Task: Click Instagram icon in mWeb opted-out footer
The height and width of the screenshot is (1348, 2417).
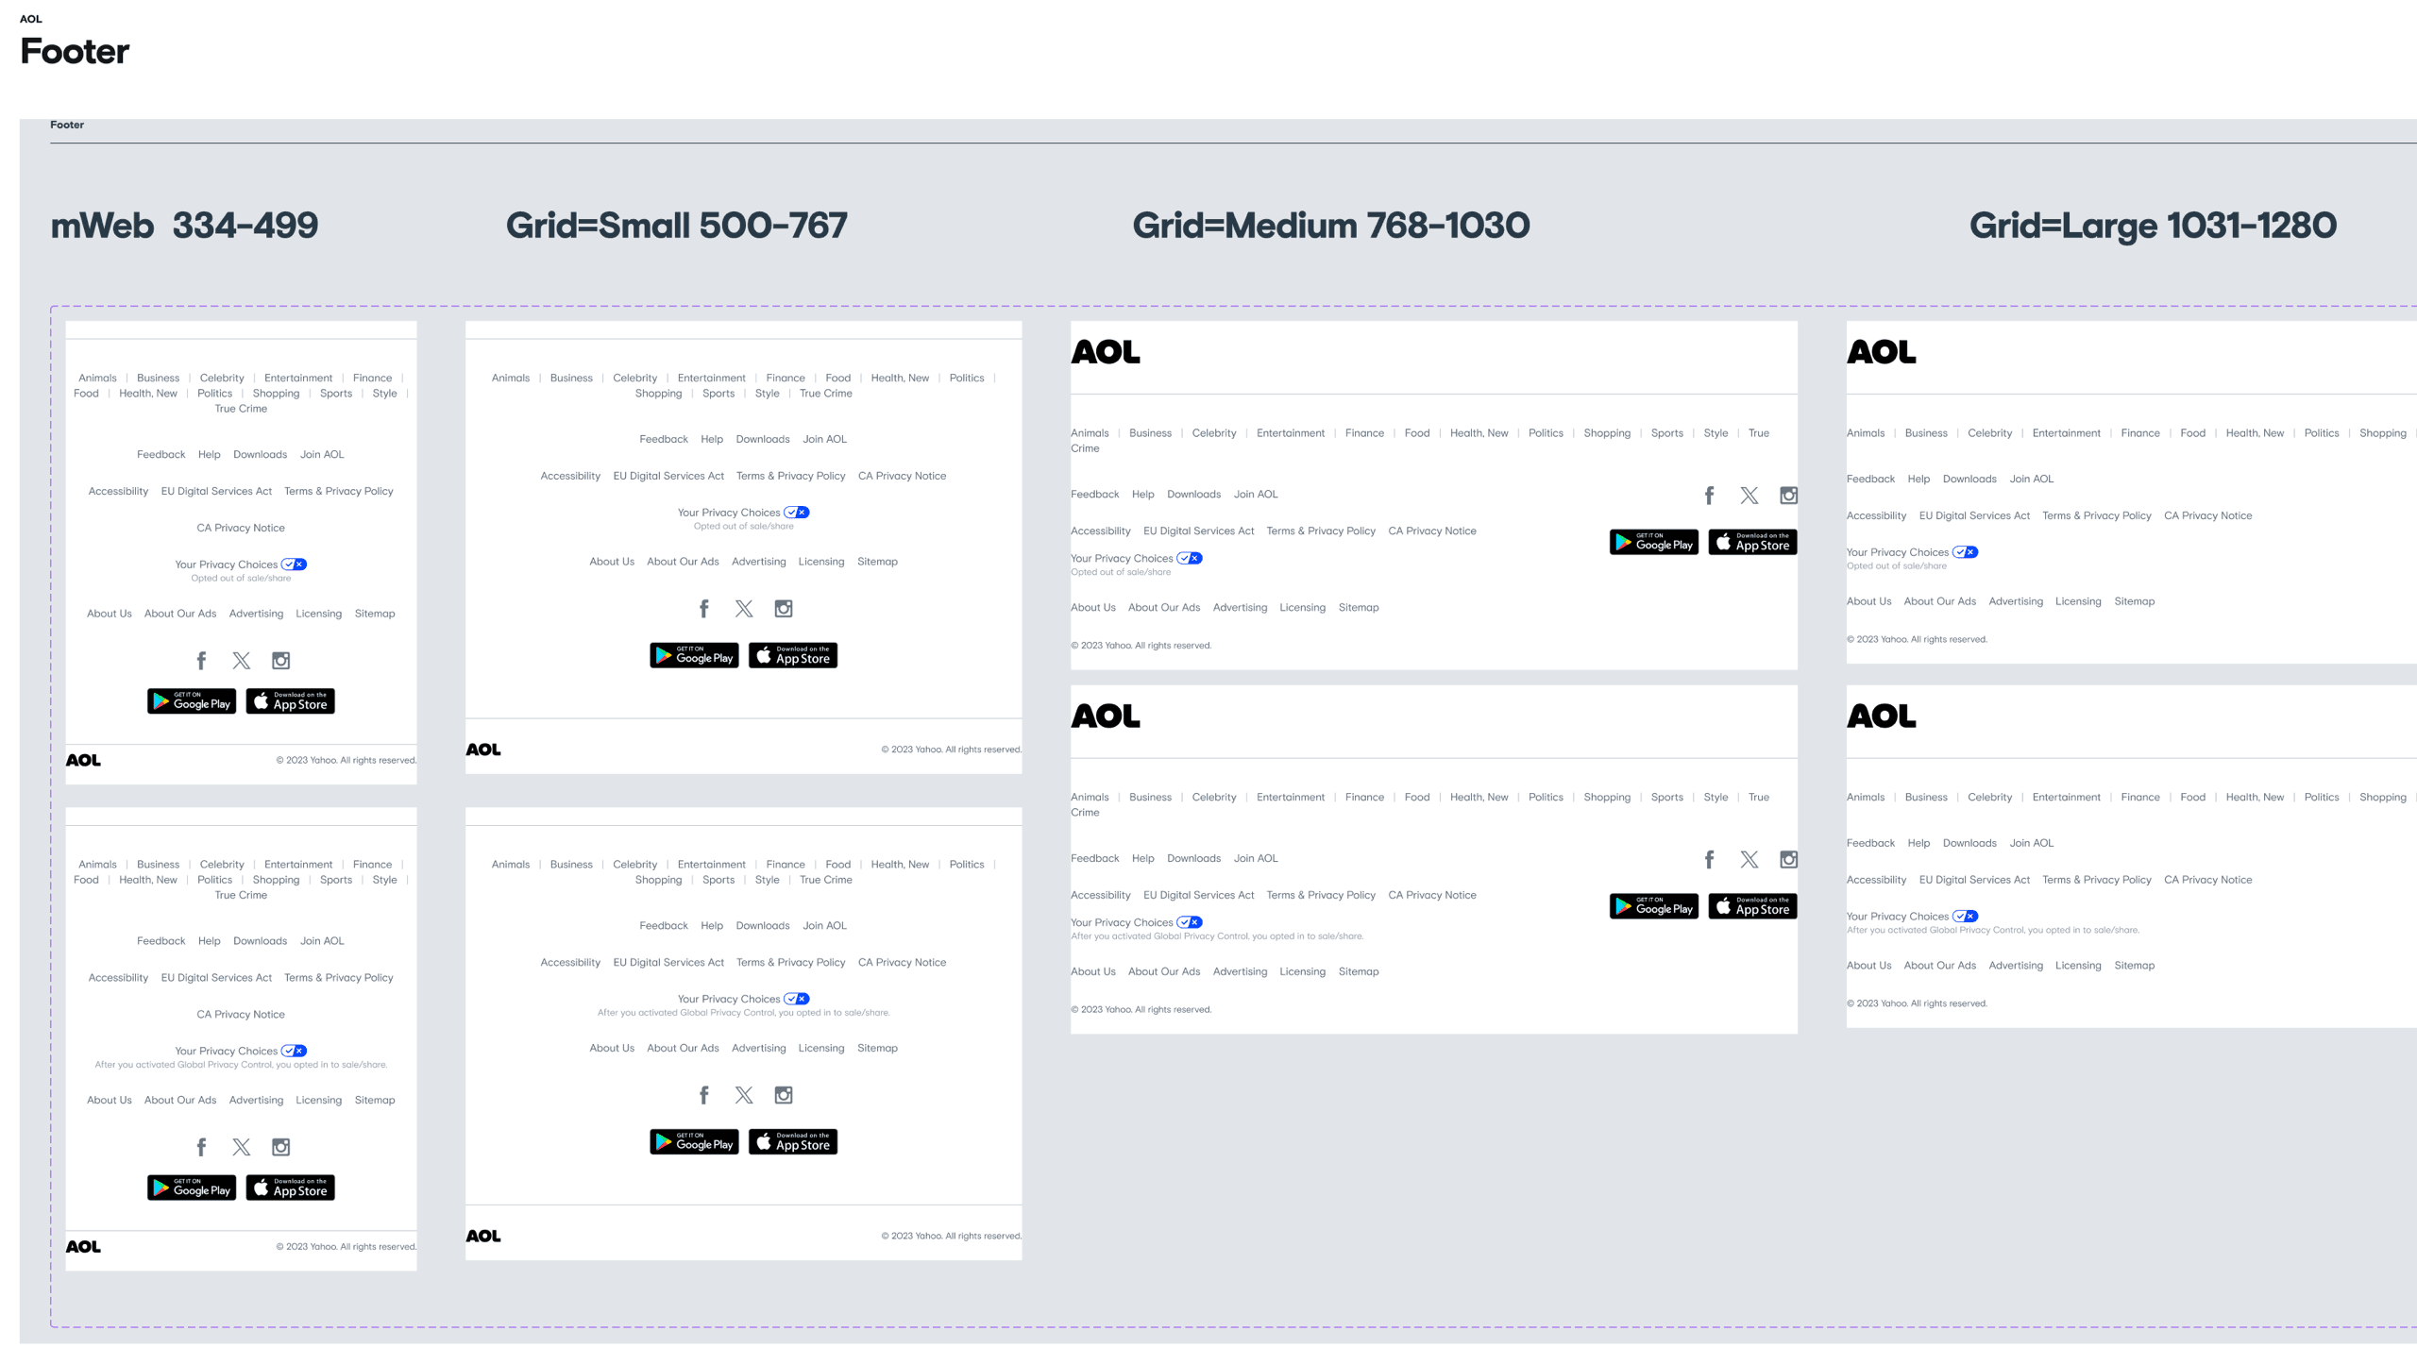Action: [281, 661]
